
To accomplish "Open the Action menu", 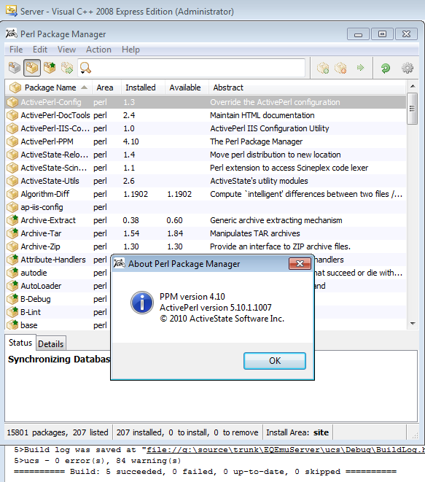I will pyautogui.click(x=98, y=50).
